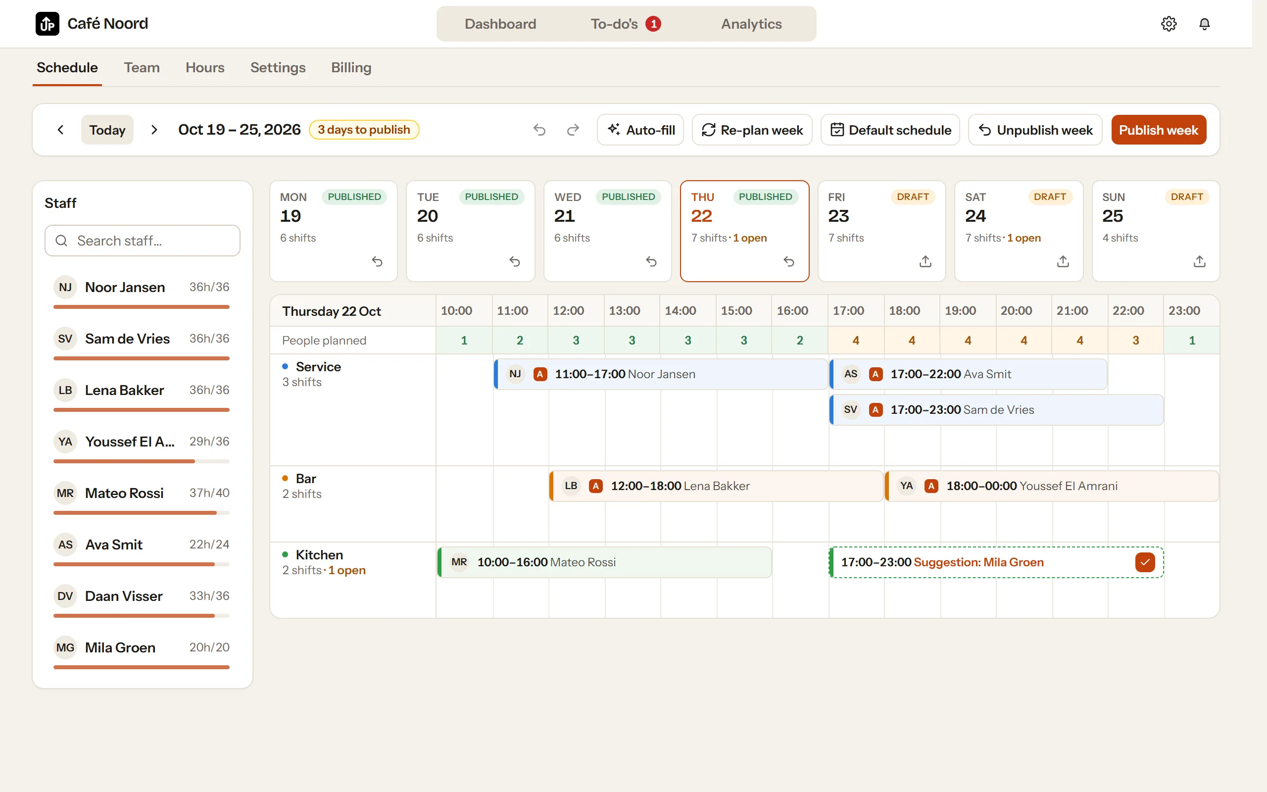Unpublish Thursday 22 with its icon
Viewport: 1267px width, 792px height.
tap(788, 261)
